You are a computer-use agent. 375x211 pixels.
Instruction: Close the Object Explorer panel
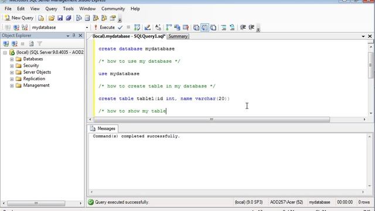coord(81,35)
